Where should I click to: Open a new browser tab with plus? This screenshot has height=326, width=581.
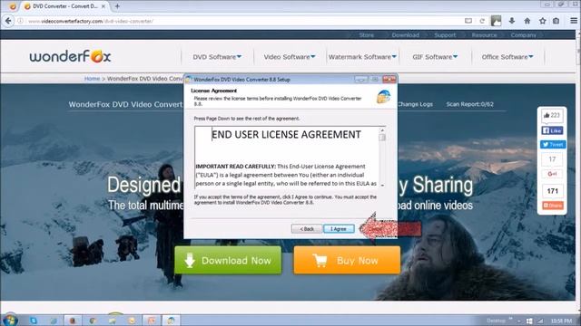(117, 6)
